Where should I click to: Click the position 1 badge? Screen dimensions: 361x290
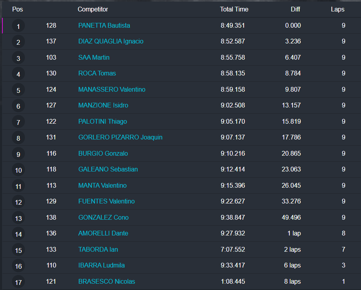(x=18, y=26)
